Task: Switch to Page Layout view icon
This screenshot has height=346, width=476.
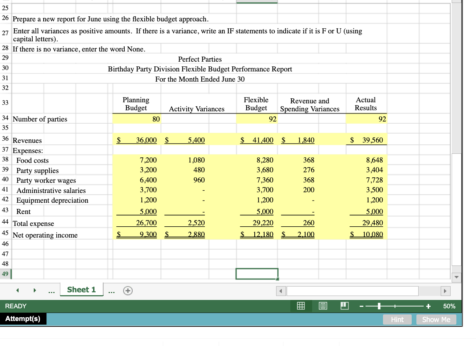Action: click(x=322, y=306)
